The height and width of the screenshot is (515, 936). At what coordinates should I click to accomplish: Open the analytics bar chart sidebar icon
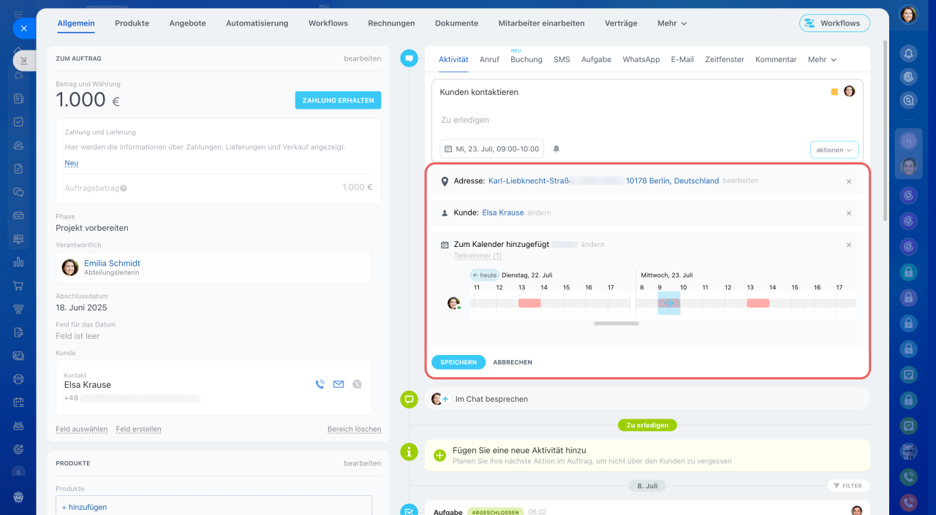(18, 262)
